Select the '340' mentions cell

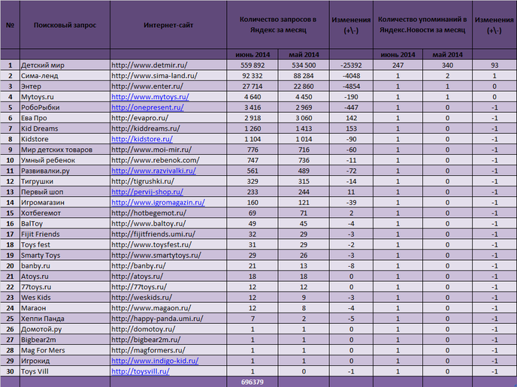tap(447, 65)
